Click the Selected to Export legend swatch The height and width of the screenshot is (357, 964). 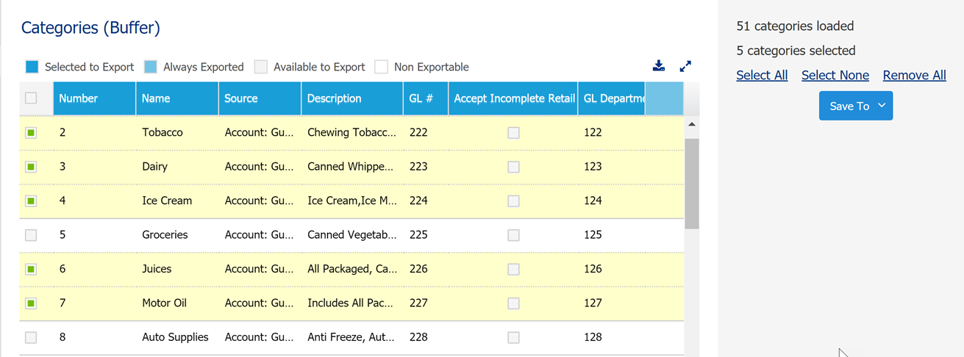(x=32, y=67)
